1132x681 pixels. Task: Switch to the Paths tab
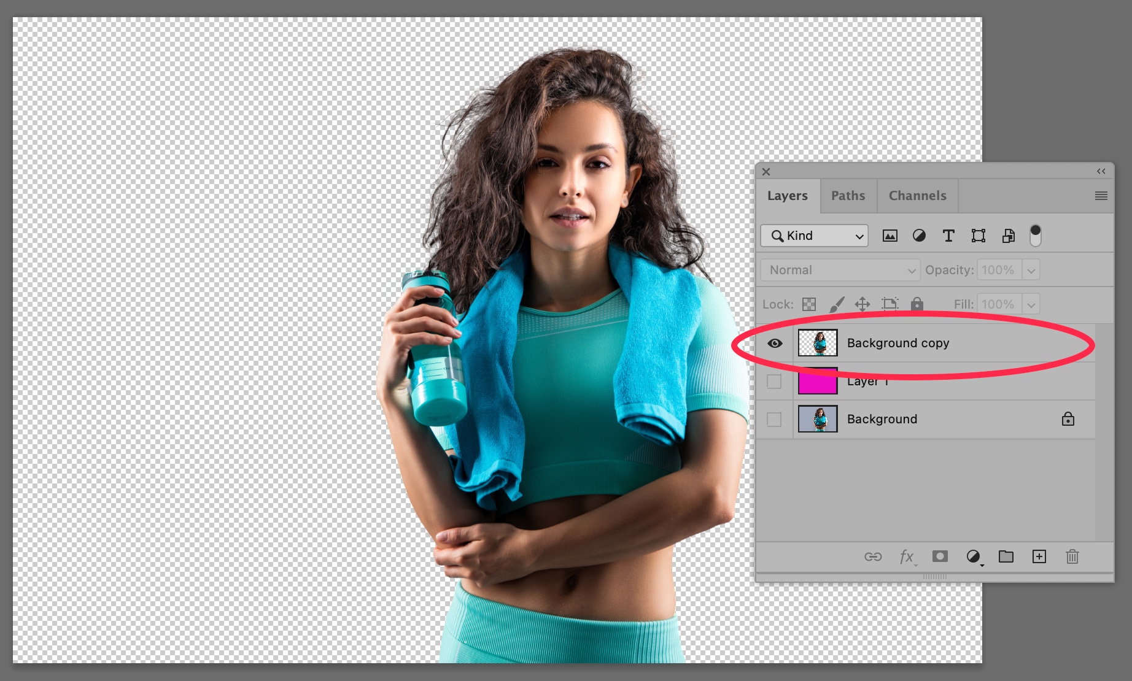tap(848, 196)
